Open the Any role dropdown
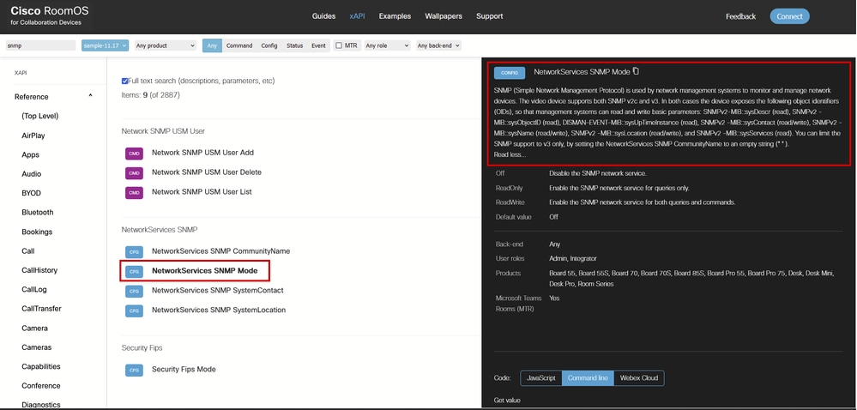 [387, 46]
